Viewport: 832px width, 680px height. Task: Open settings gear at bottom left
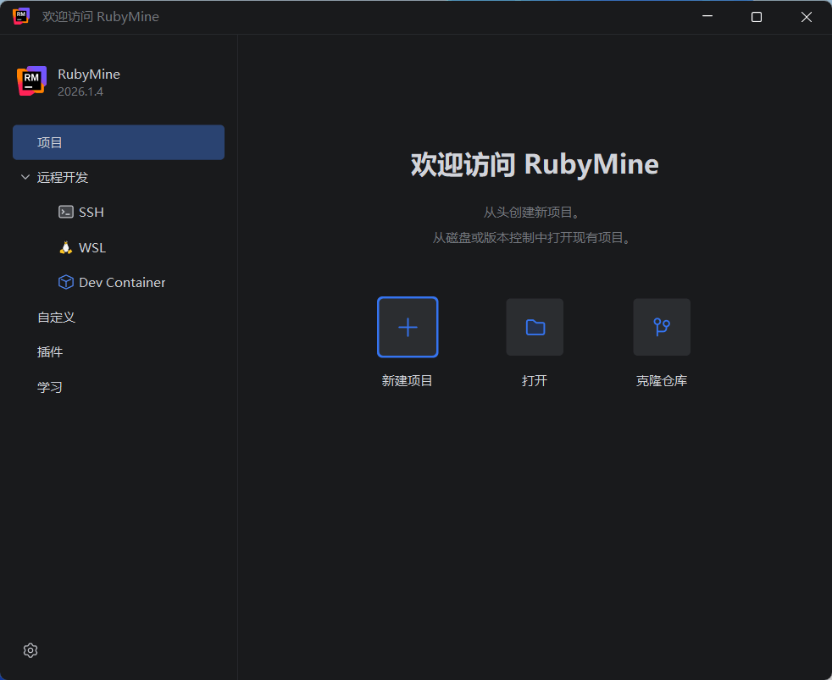click(x=31, y=650)
